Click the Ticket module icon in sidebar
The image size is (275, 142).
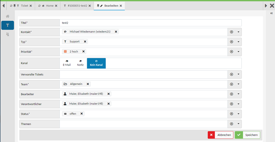[7, 25]
